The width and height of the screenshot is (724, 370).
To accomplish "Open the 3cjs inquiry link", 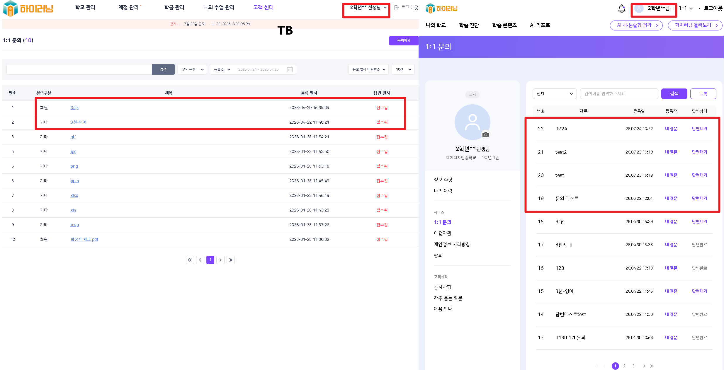I will pyautogui.click(x=74, y=108).
